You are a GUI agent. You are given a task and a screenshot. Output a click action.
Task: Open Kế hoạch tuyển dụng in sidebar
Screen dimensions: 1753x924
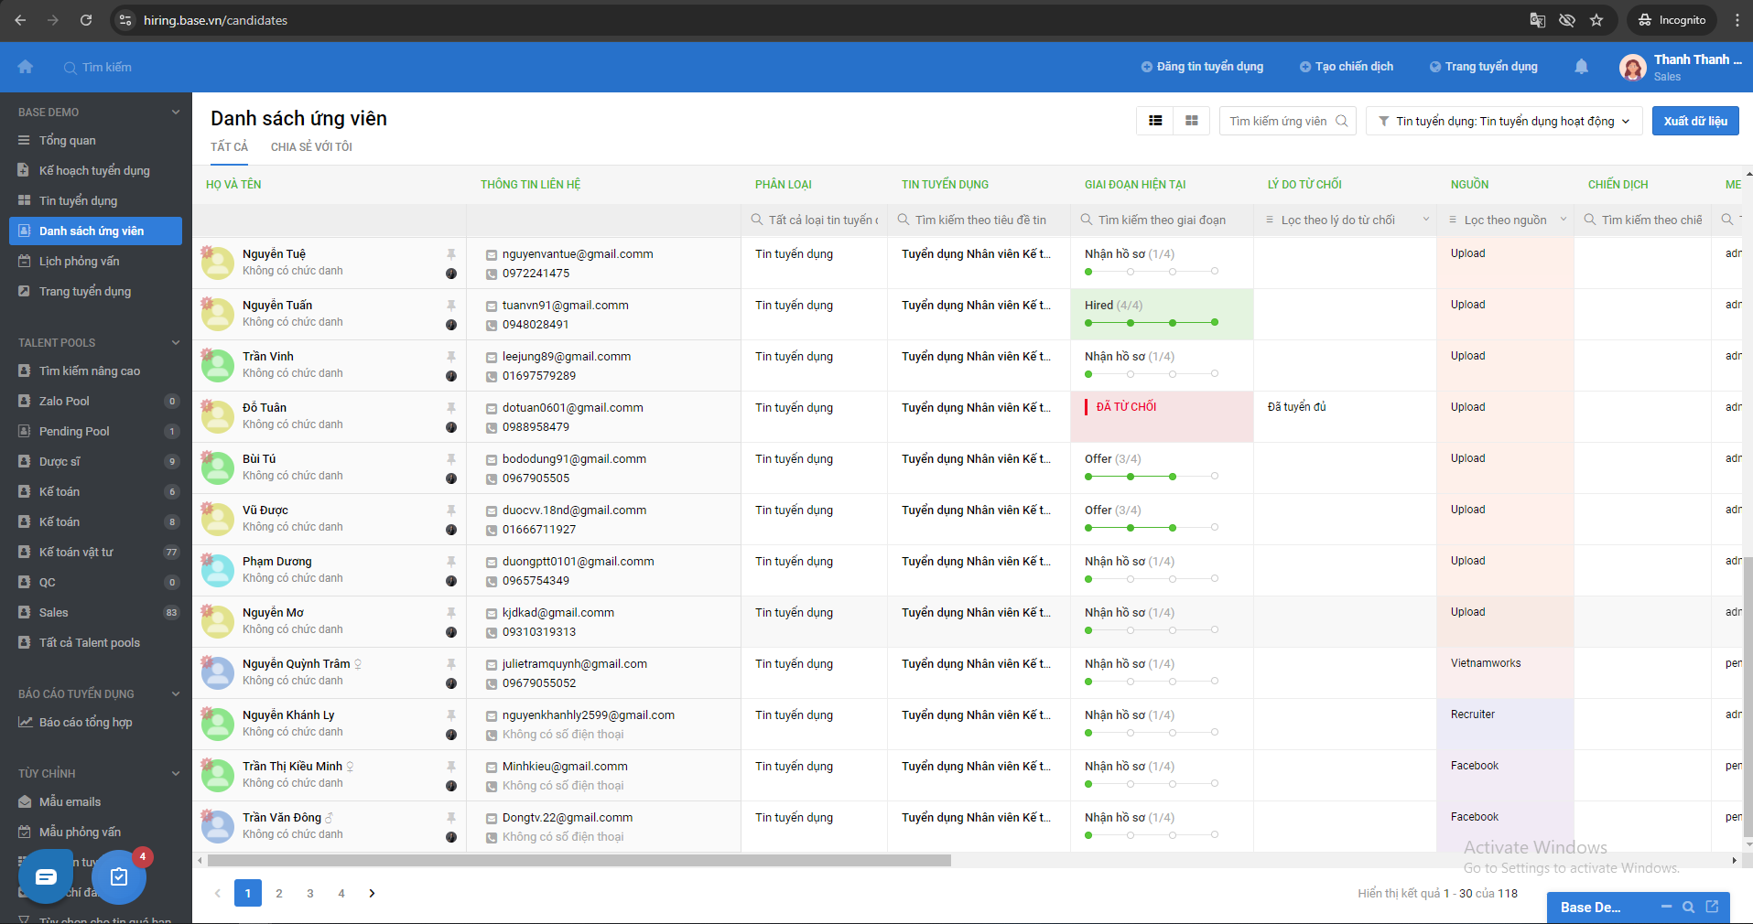pos(96,170)
